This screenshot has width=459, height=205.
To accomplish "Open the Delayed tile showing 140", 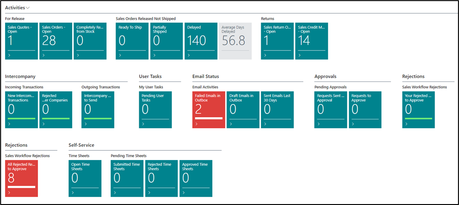I will click(201, 41).
